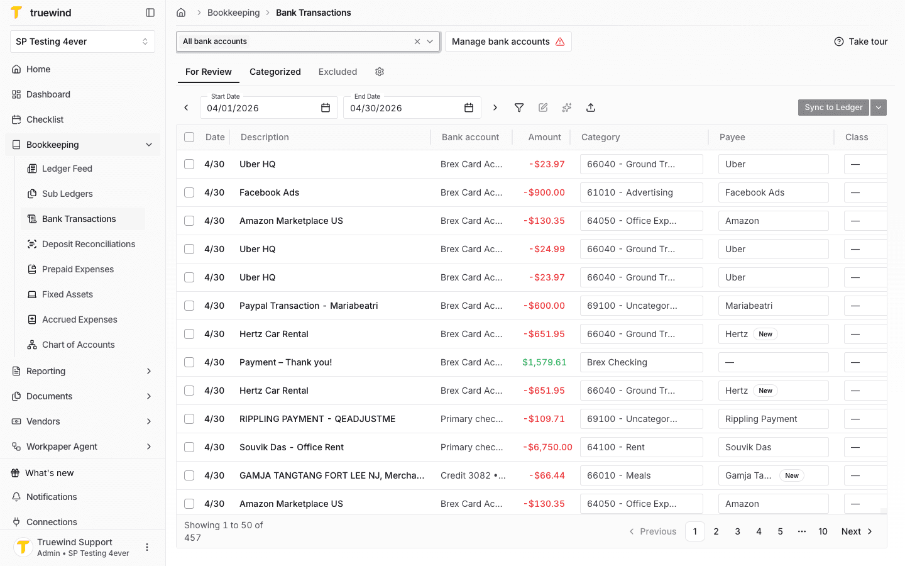The image size is (905, 566).
Task: Check the -$900.00 row's neighbor Amazon -$130.35 first checkbox
Action: coord(189,221)
